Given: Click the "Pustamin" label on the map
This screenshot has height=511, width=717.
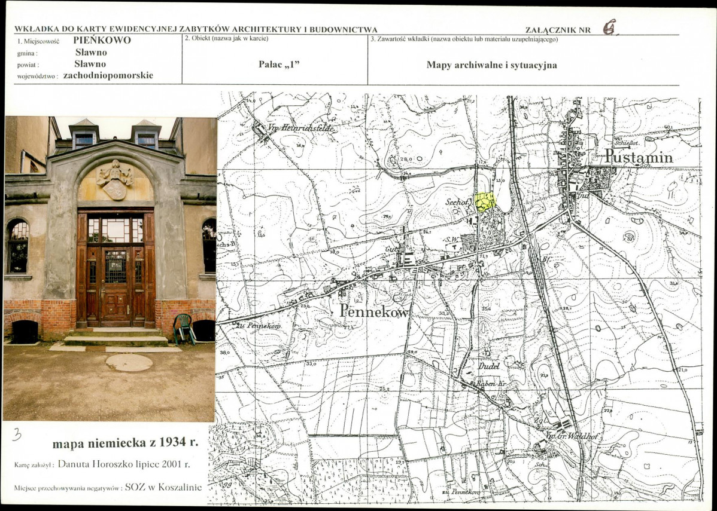Looking at the screenshot, I should (639, 157).
